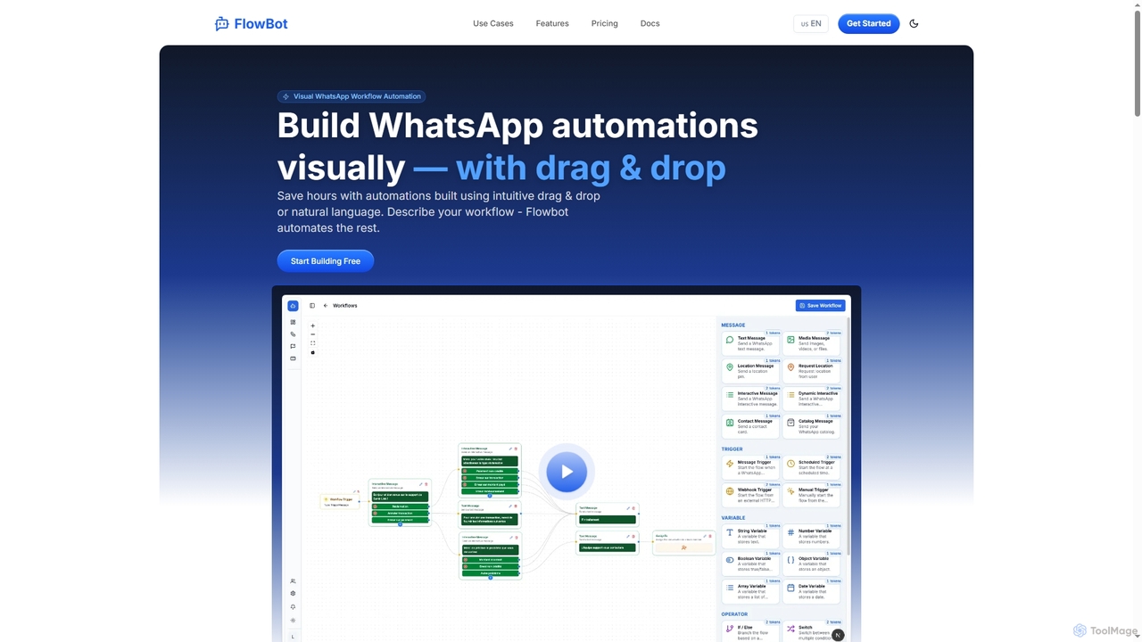Select the Switch operator block
This screenshot has width=1142, height=642.
[812, 631]
